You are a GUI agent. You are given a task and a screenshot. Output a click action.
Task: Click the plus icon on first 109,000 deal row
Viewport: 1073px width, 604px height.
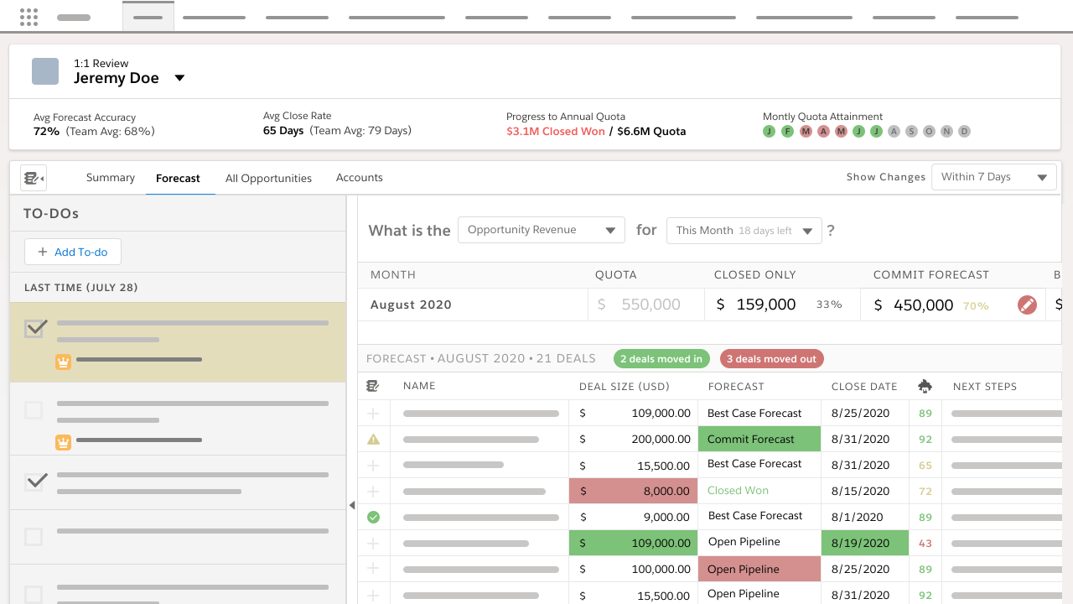point(374,414)
